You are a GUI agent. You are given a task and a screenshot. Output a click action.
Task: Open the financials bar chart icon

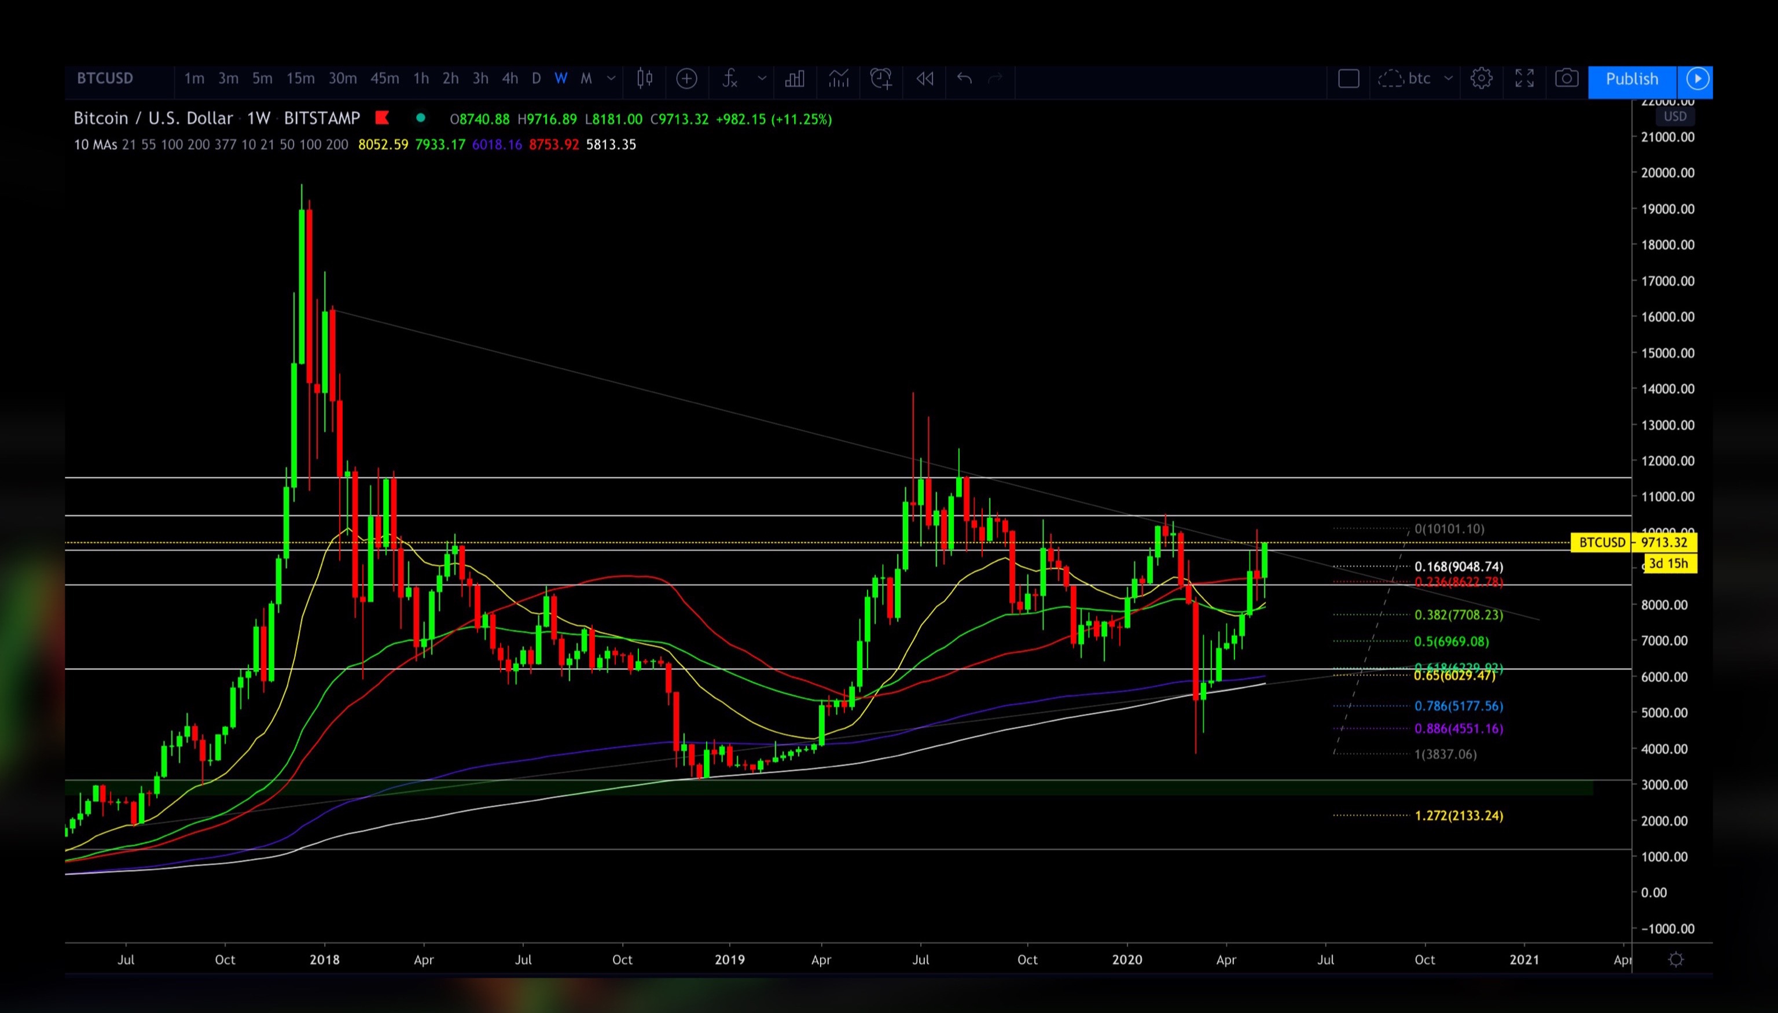point(794,79)
